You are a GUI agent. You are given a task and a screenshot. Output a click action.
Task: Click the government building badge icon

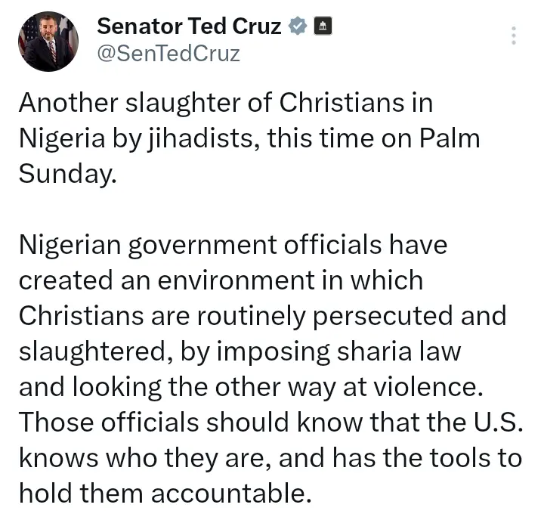pos(322,27)
